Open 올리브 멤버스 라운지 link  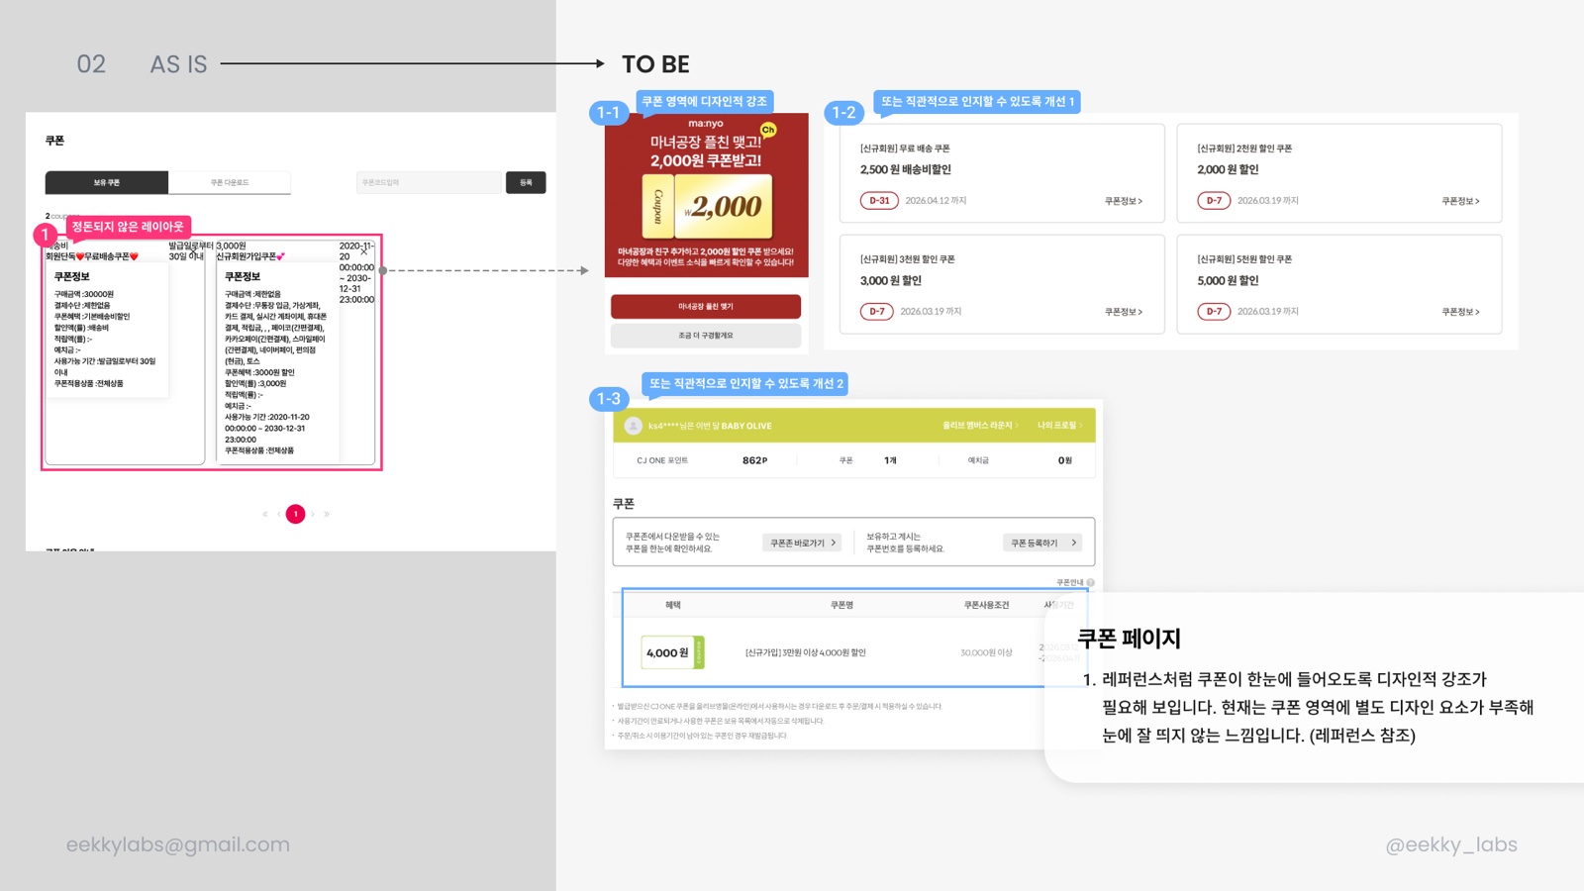(x=980, y=426)
